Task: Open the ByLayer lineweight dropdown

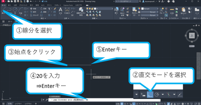Action: point(150,12)
